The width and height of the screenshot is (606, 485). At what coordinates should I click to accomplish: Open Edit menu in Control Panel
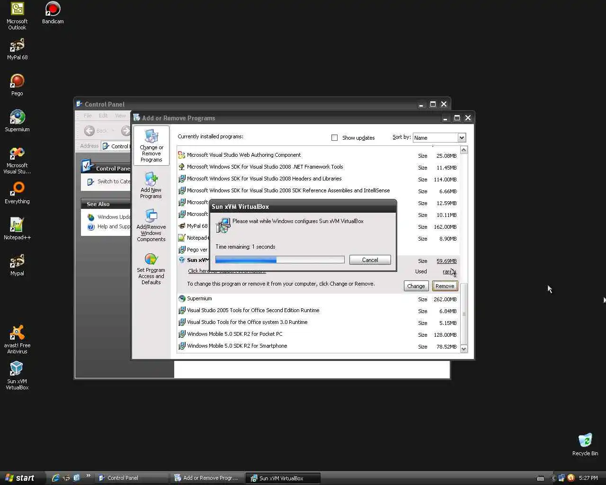point(103,116)
